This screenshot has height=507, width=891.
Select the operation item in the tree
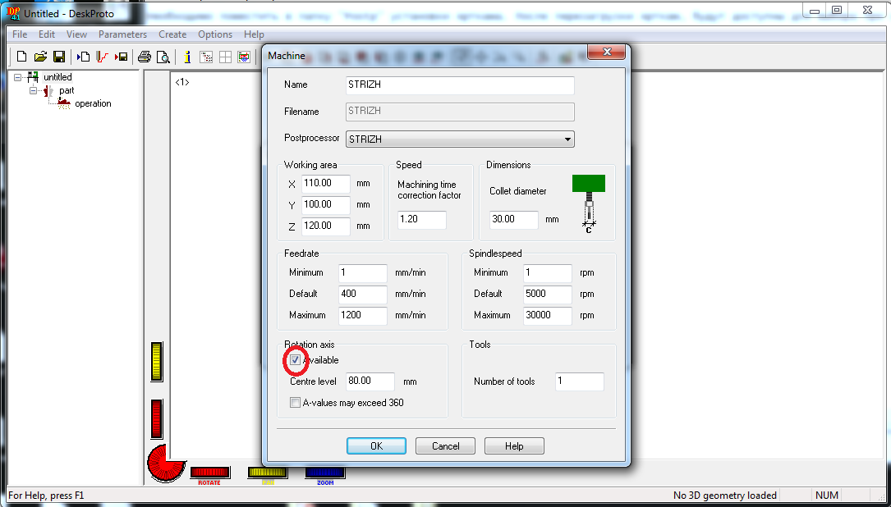[x=93, y=103]
